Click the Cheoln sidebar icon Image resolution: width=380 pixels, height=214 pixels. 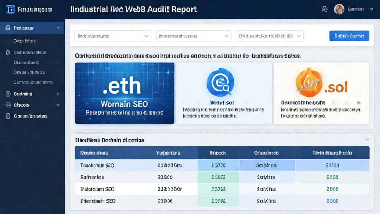point(8,105)
